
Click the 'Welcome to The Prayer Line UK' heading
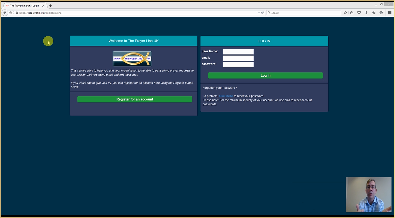click(134, 41)
